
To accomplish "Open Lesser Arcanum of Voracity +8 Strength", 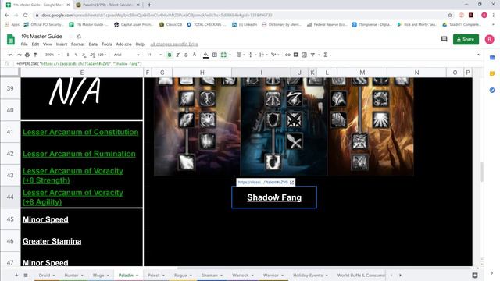I will click(73, 175).
